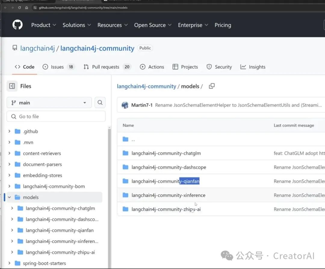Select langchain4j-community-xinferen... in file tree

[x=62, y=241]
